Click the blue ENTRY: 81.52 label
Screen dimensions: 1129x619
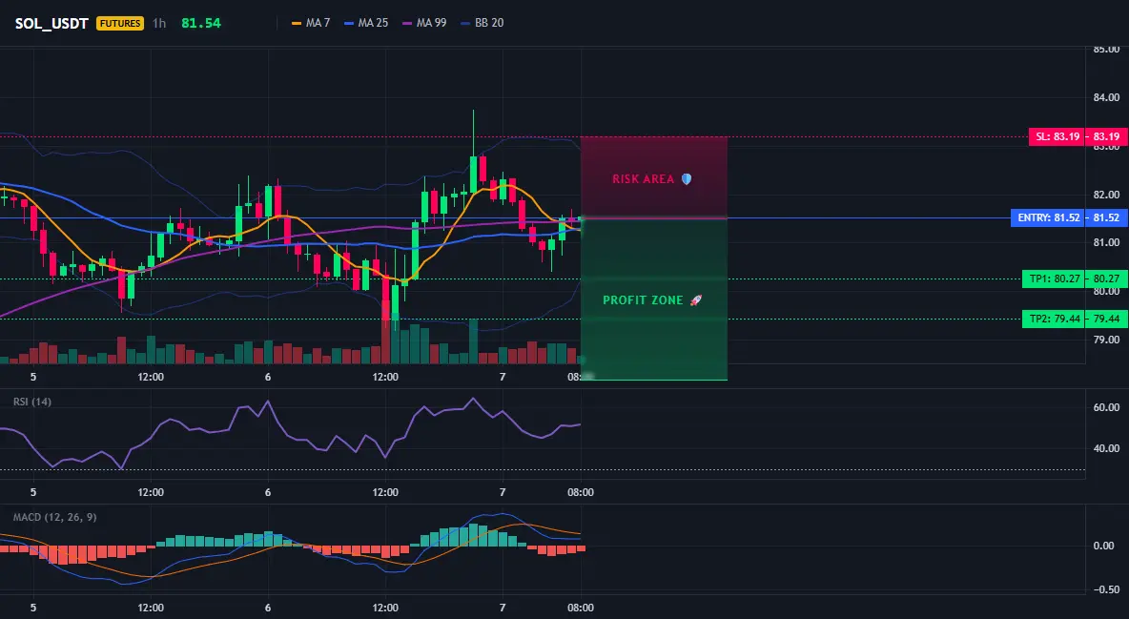click(1048, 217)
